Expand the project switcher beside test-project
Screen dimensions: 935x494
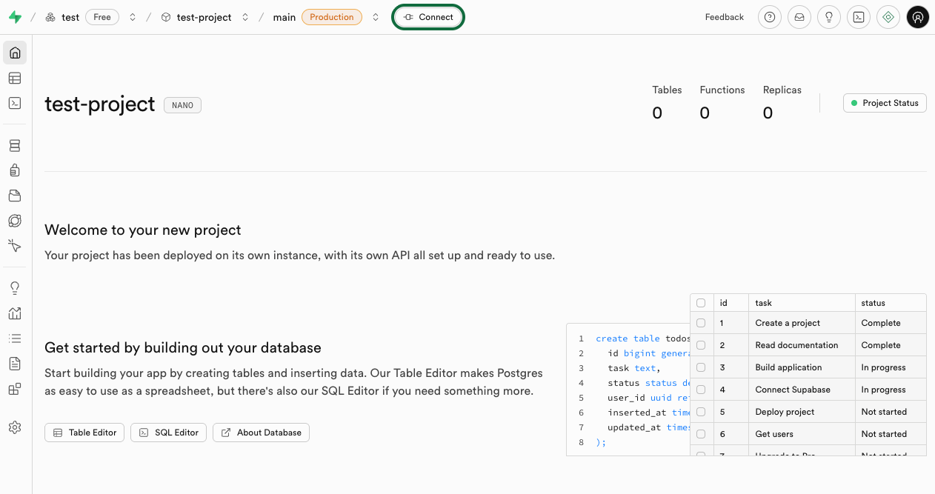click(245, 17)
